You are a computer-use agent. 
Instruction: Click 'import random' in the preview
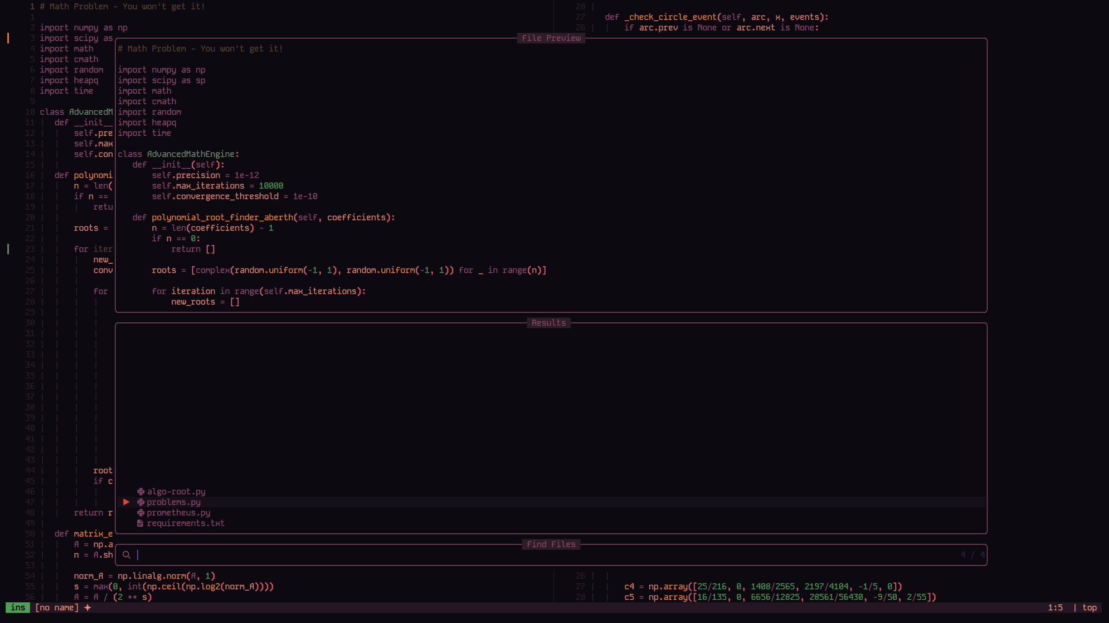(x=149, y=112)
